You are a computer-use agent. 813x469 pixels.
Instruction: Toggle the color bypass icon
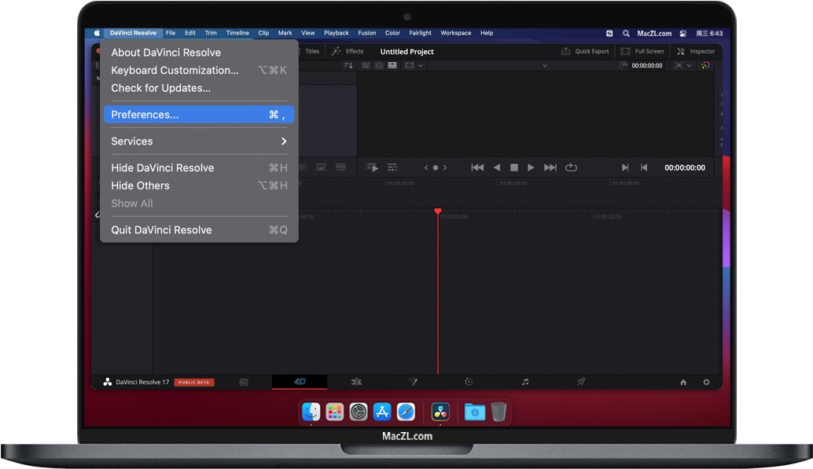(x=705, y=65)
